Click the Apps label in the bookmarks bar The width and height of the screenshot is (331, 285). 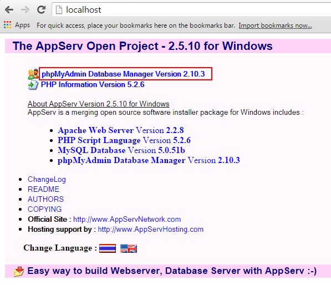(22, 25)
